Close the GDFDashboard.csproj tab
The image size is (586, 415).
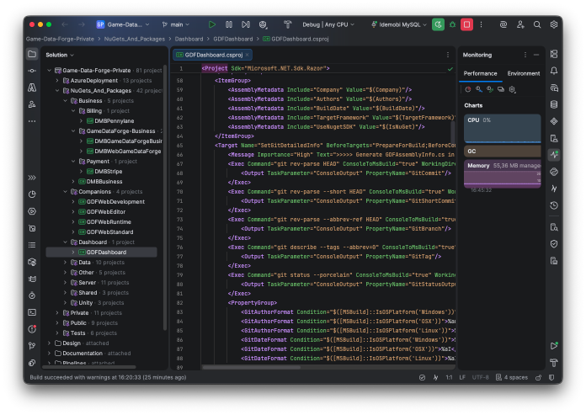point(247,55)
